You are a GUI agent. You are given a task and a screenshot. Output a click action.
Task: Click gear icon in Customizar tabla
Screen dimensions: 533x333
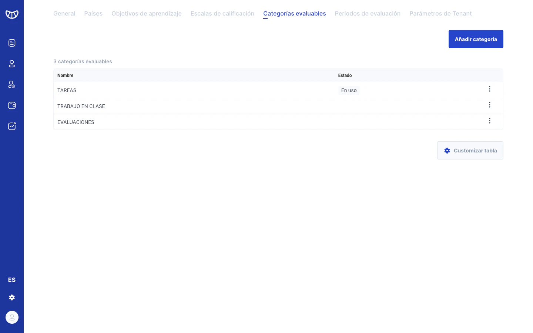(447, 151)
